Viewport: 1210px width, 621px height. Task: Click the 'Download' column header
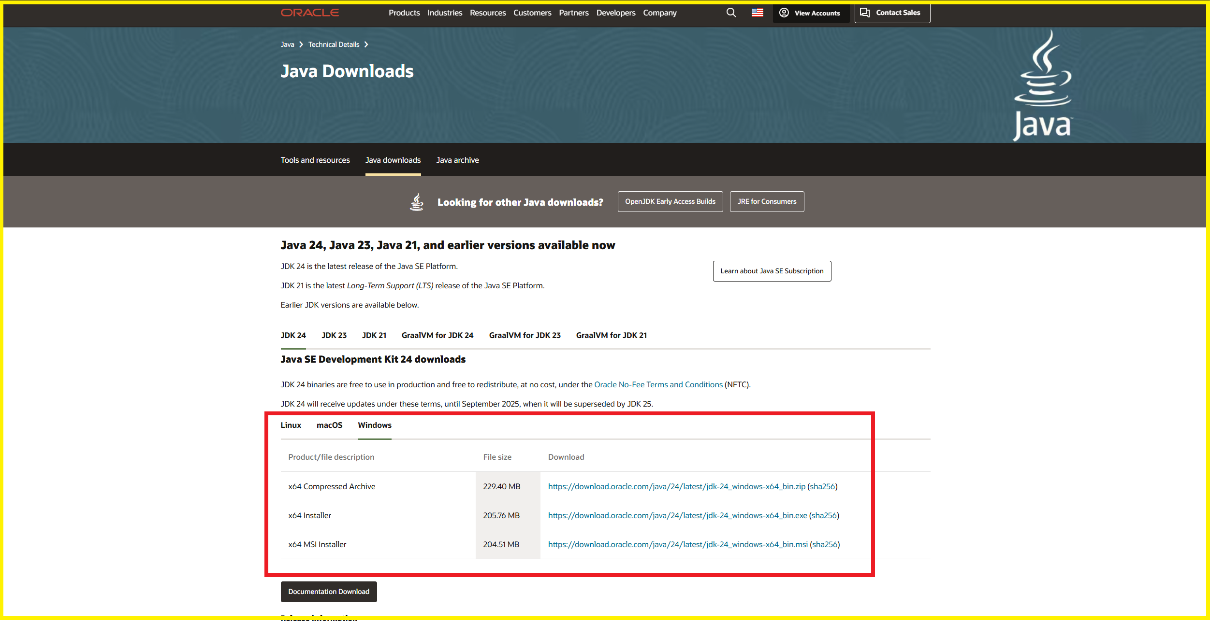pyautogui.click(x=566, y=457)
